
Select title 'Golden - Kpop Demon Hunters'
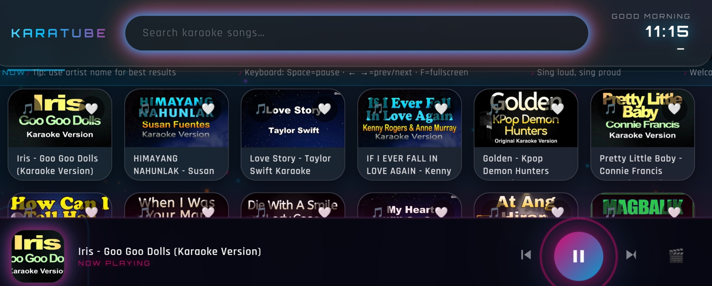click(516, 165)
